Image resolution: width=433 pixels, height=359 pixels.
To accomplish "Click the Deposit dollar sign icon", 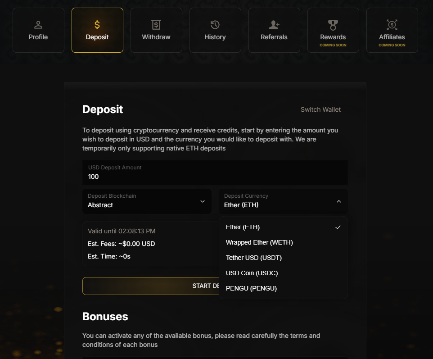I will (x=97, y=25).
